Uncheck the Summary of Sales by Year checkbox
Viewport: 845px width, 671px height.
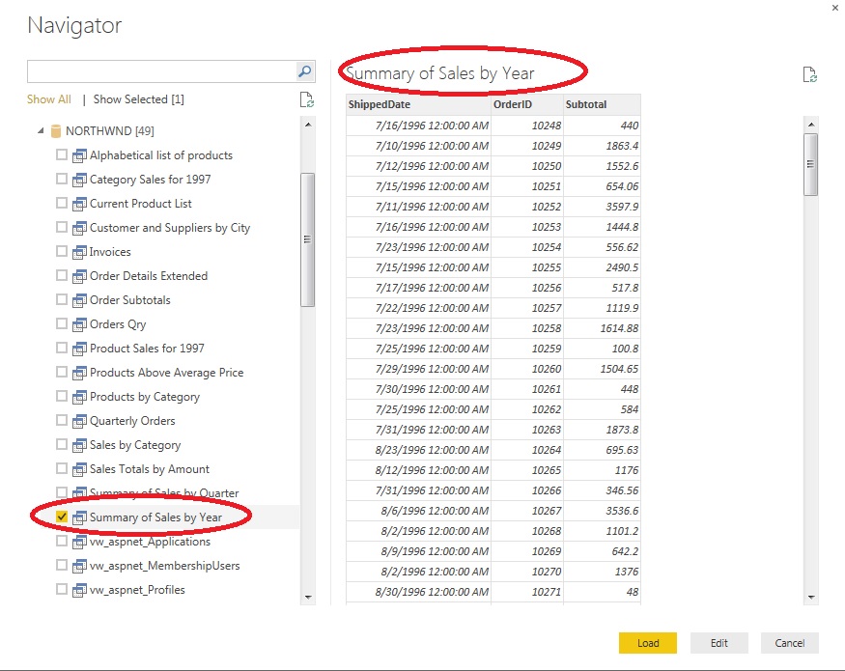(x=63, y=517)
